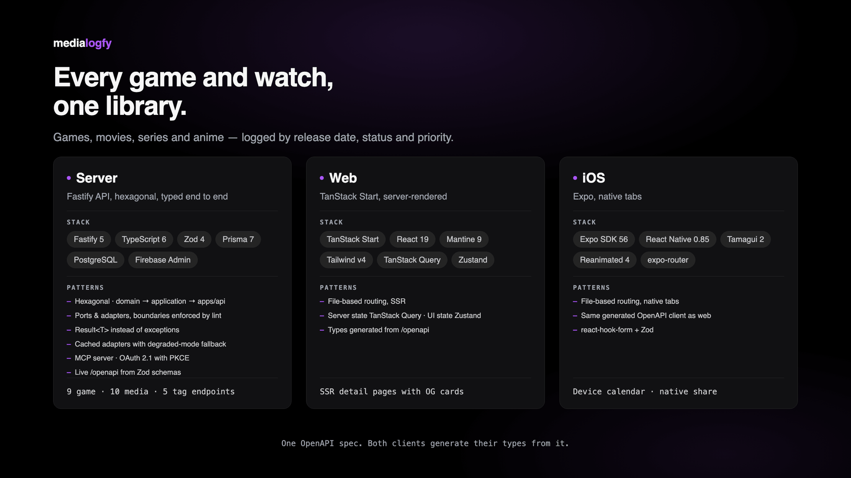Viewport: 851px width, 478px height.
Task: Click "Same generated OpenAPI client as web"
Action: click(x=646, y=315)
